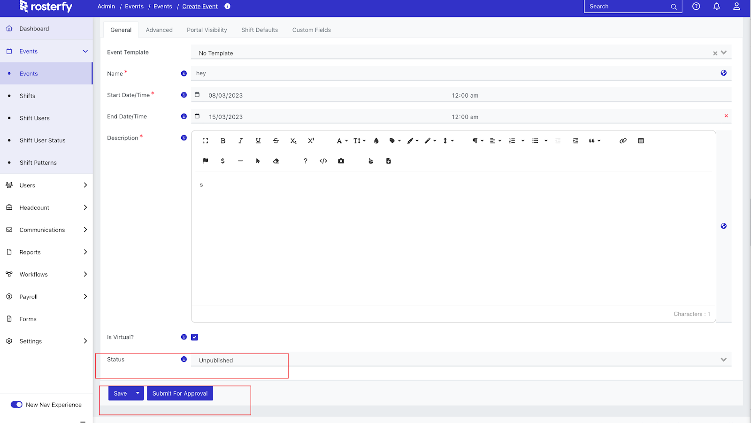The image size is (751, 423).
Task: Open the Status dropdown showing Unpublished
Action: [461, 360]
